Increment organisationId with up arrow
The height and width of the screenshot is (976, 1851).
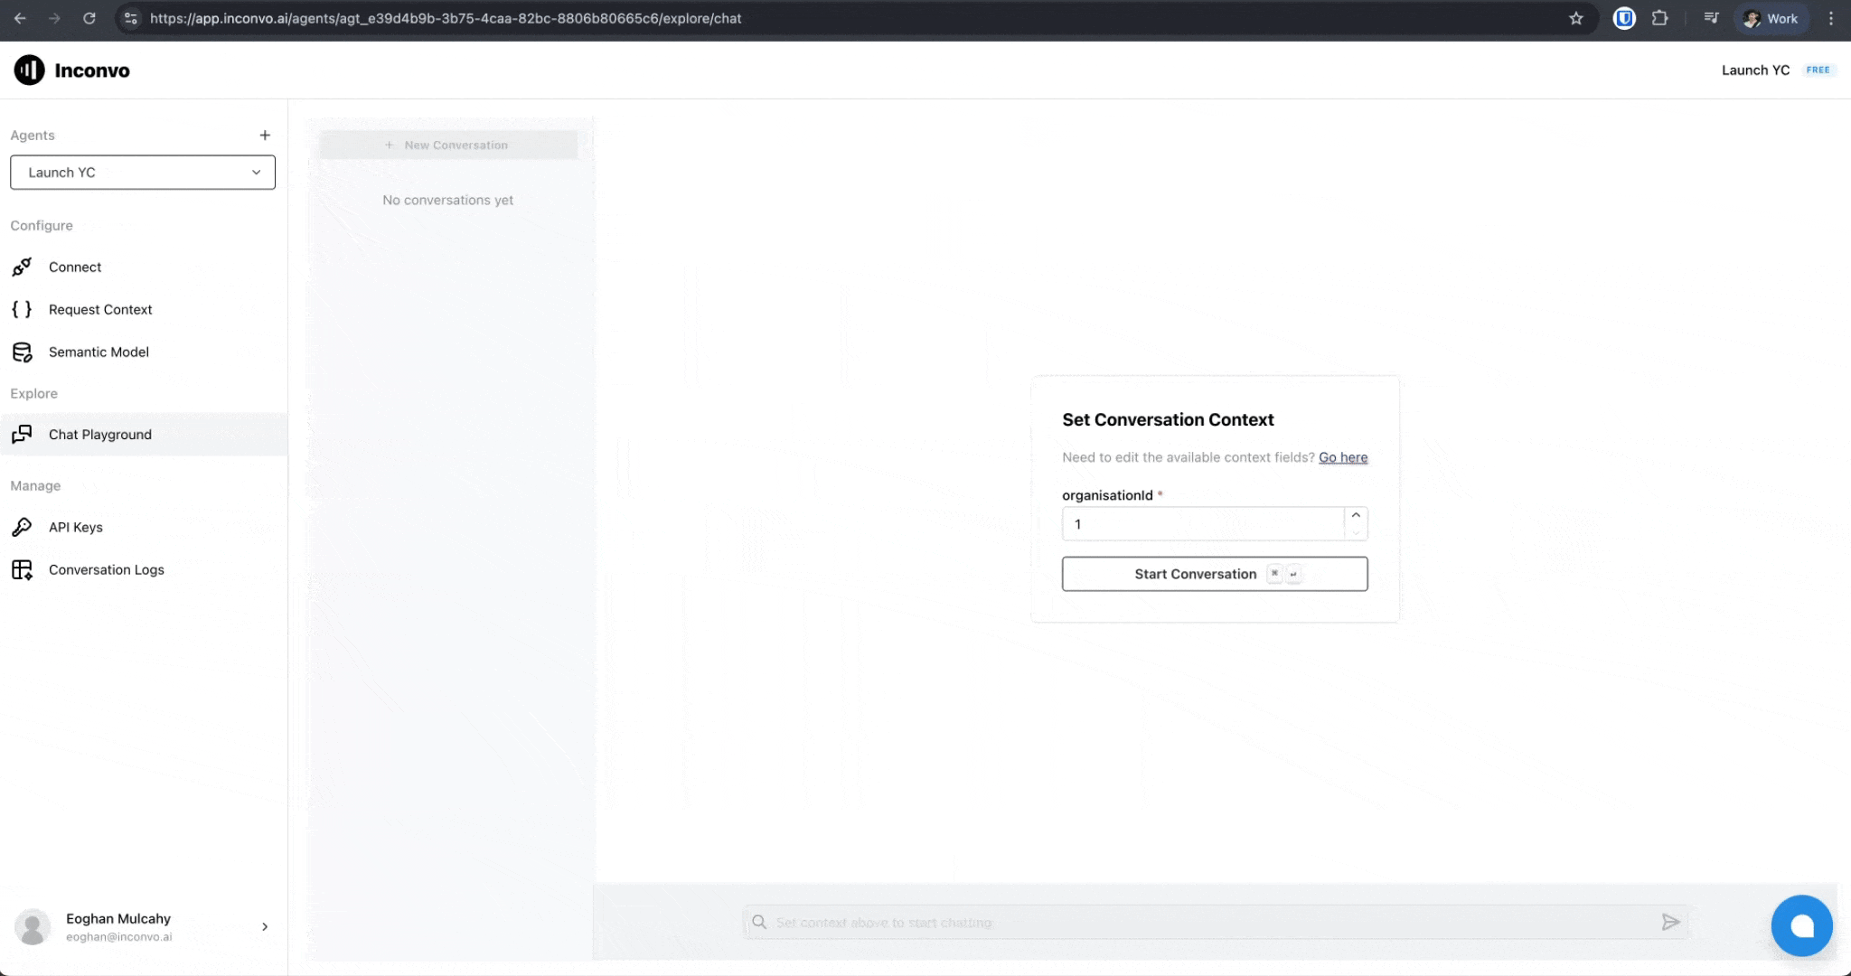pos(1356,515)
